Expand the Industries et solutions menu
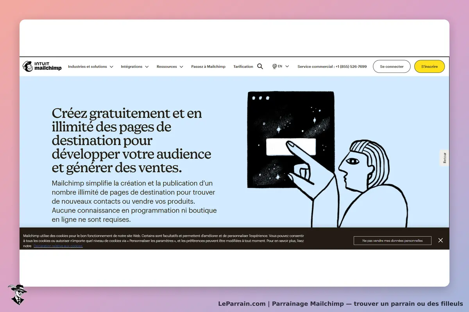 (x=91, y=67)
